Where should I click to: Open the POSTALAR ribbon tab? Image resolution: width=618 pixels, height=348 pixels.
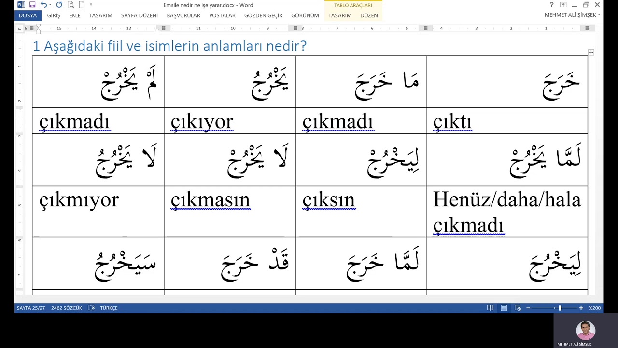coord(222,15)
